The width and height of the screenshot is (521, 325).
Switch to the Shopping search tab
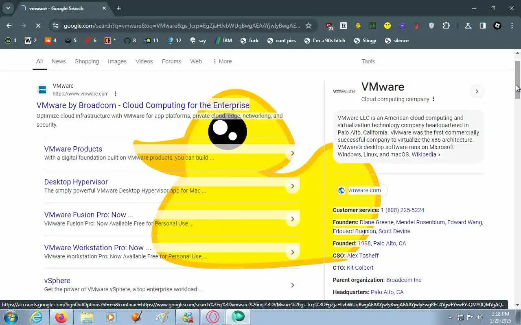(x=87, y=61)
